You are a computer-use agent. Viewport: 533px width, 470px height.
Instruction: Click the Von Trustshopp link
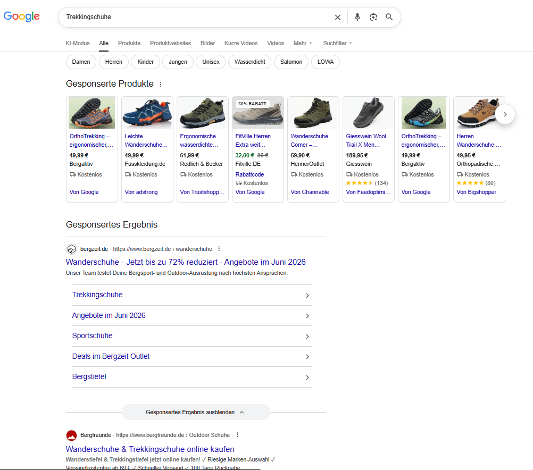pos(202,192)
